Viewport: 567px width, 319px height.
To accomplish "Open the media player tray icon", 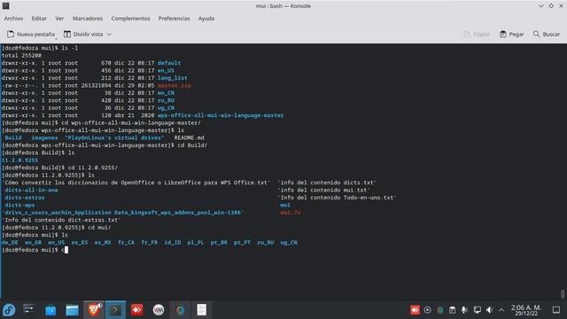I will point(427,310).
